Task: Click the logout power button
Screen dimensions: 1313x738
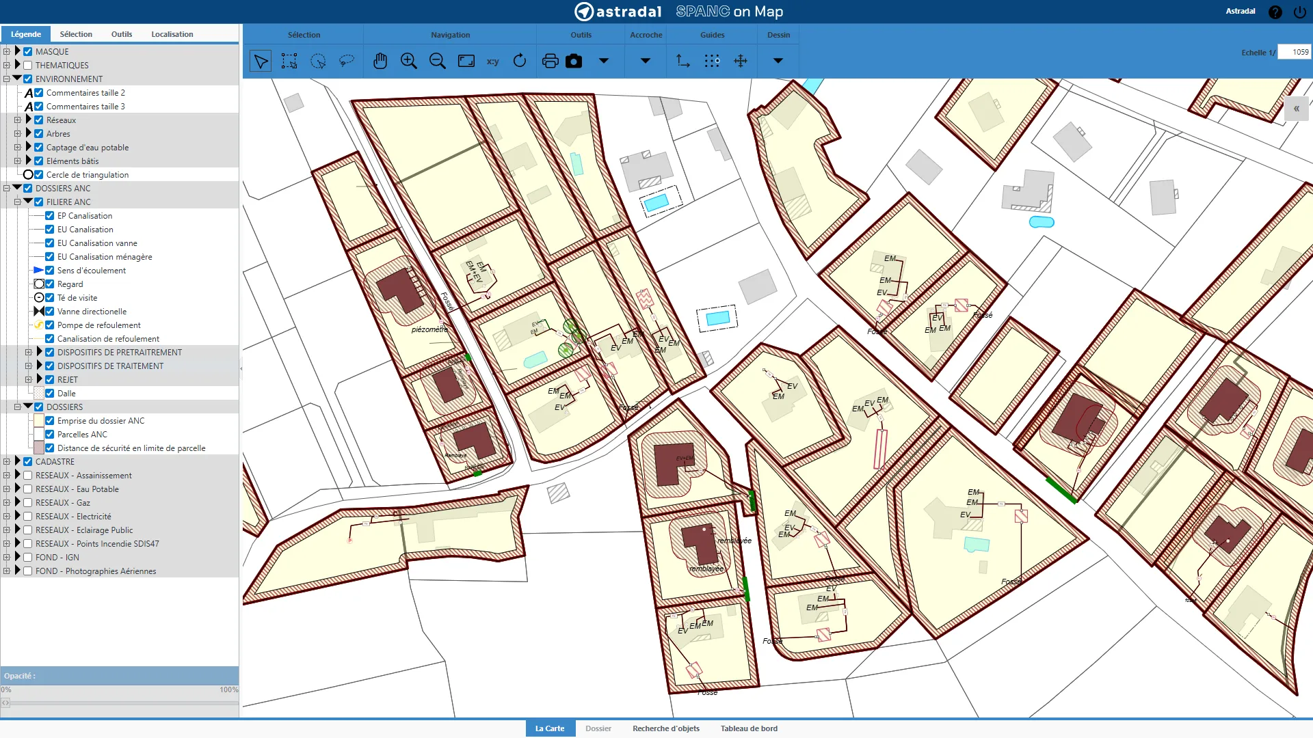Action: 1299,12
